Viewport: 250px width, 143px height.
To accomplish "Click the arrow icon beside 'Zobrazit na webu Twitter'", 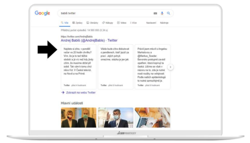I will pyautogui.click(x=63, y=93).
